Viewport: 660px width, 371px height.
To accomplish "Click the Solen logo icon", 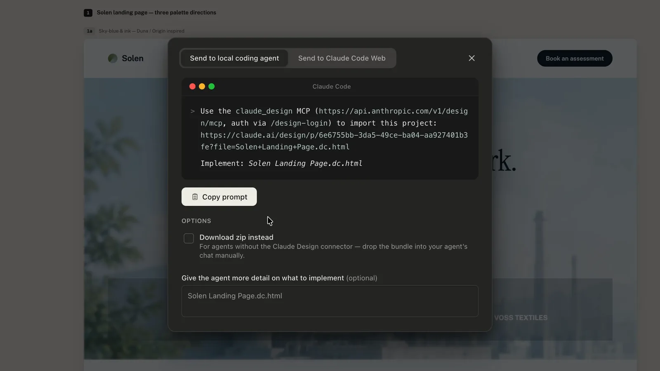I will pos(113,59).
